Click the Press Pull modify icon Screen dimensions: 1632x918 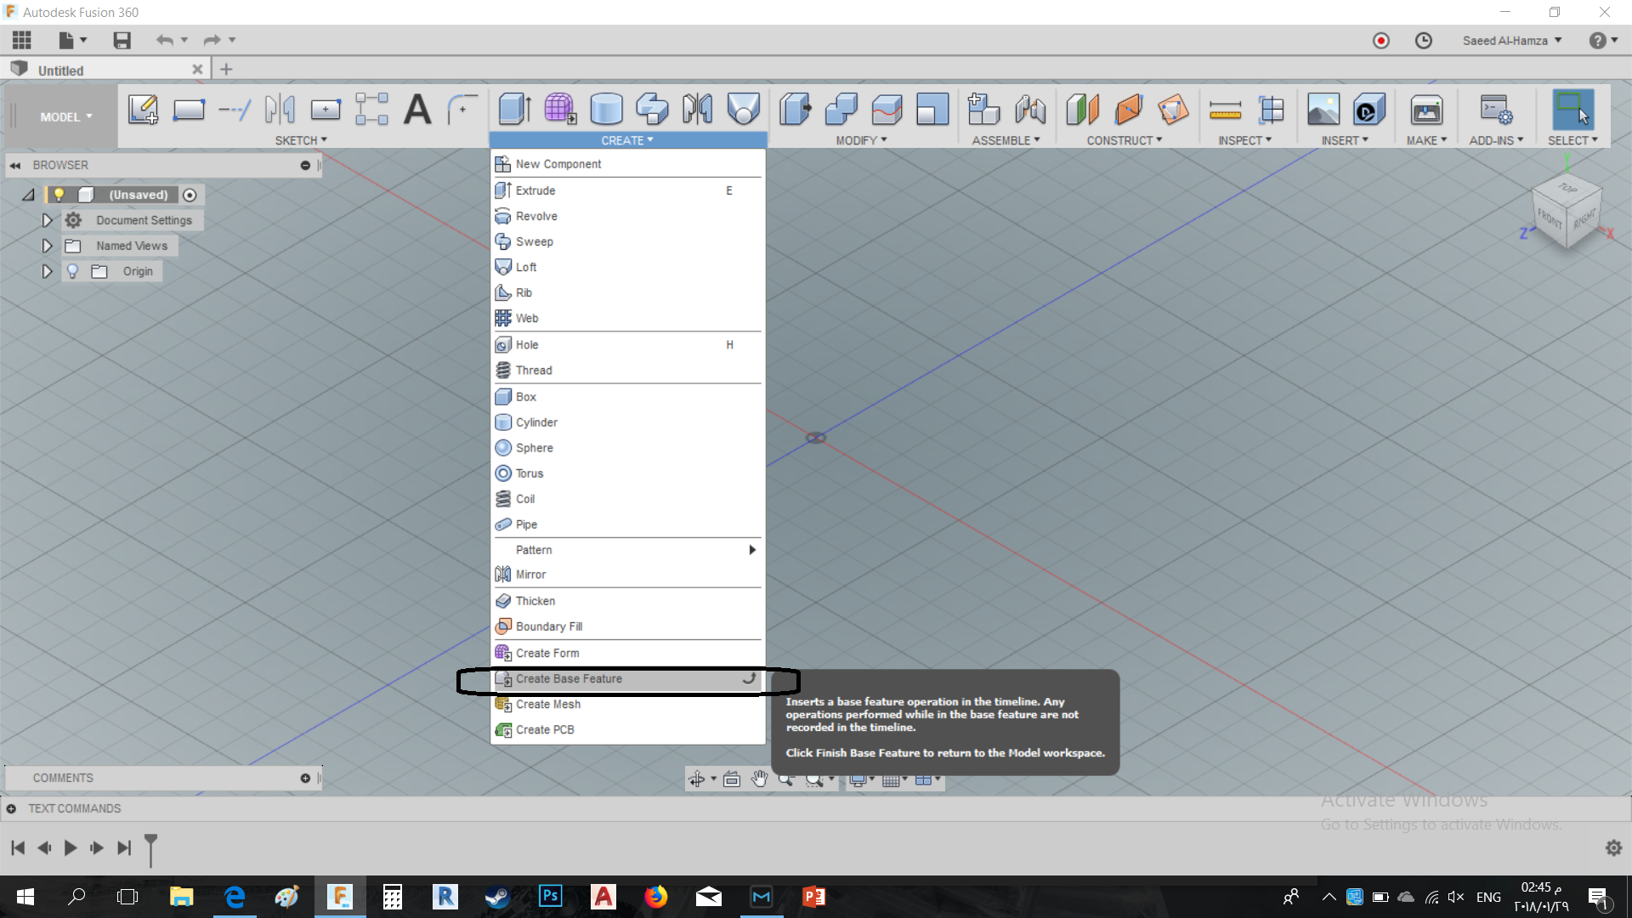coord(795,110)
